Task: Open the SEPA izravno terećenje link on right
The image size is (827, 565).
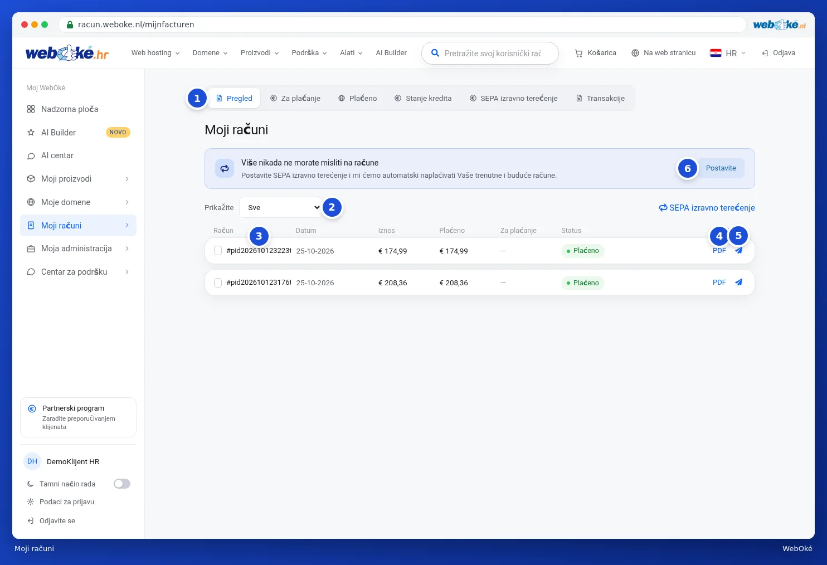Action: [x=707, y=208]
